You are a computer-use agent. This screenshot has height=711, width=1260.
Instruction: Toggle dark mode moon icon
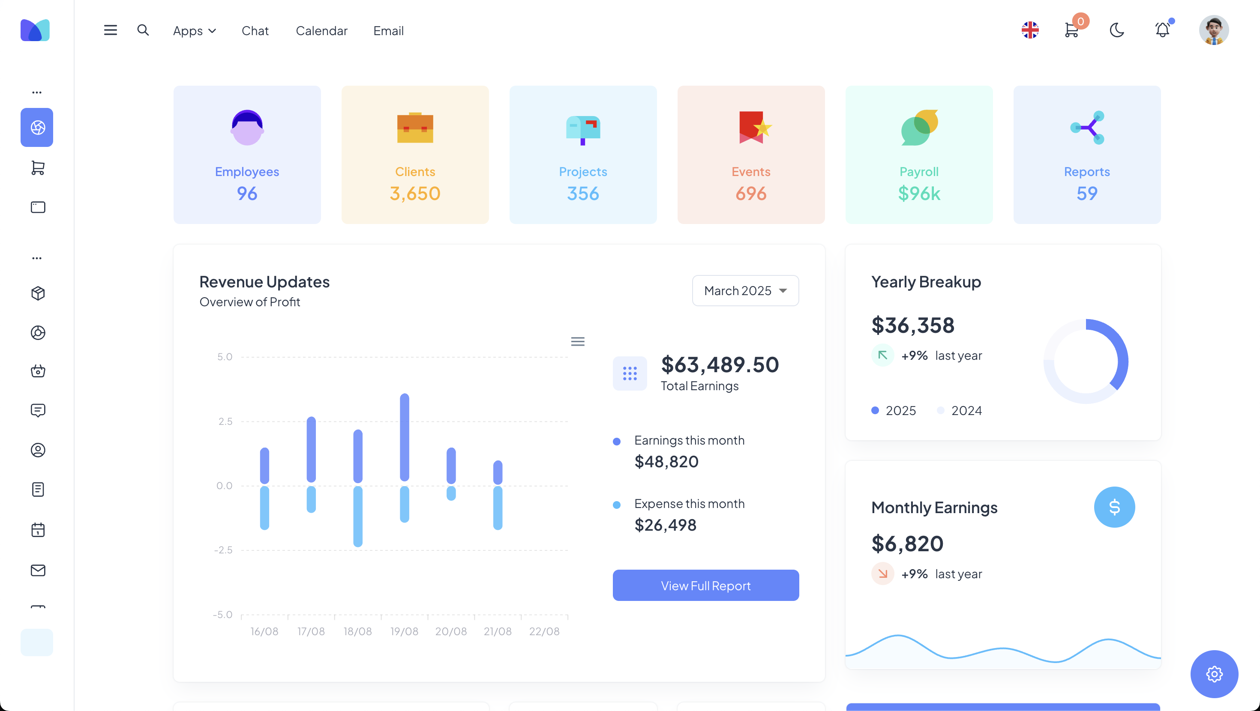click(1117, 30)
